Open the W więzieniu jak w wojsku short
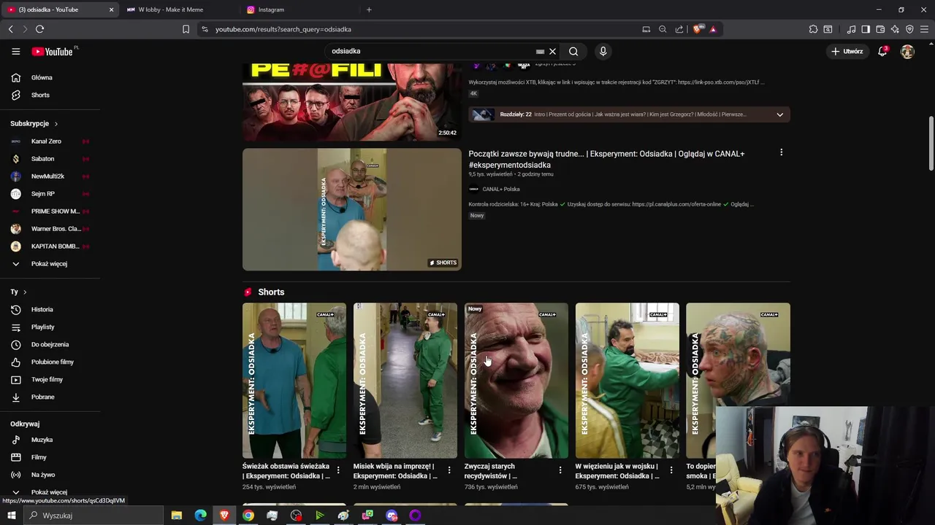 627,381
